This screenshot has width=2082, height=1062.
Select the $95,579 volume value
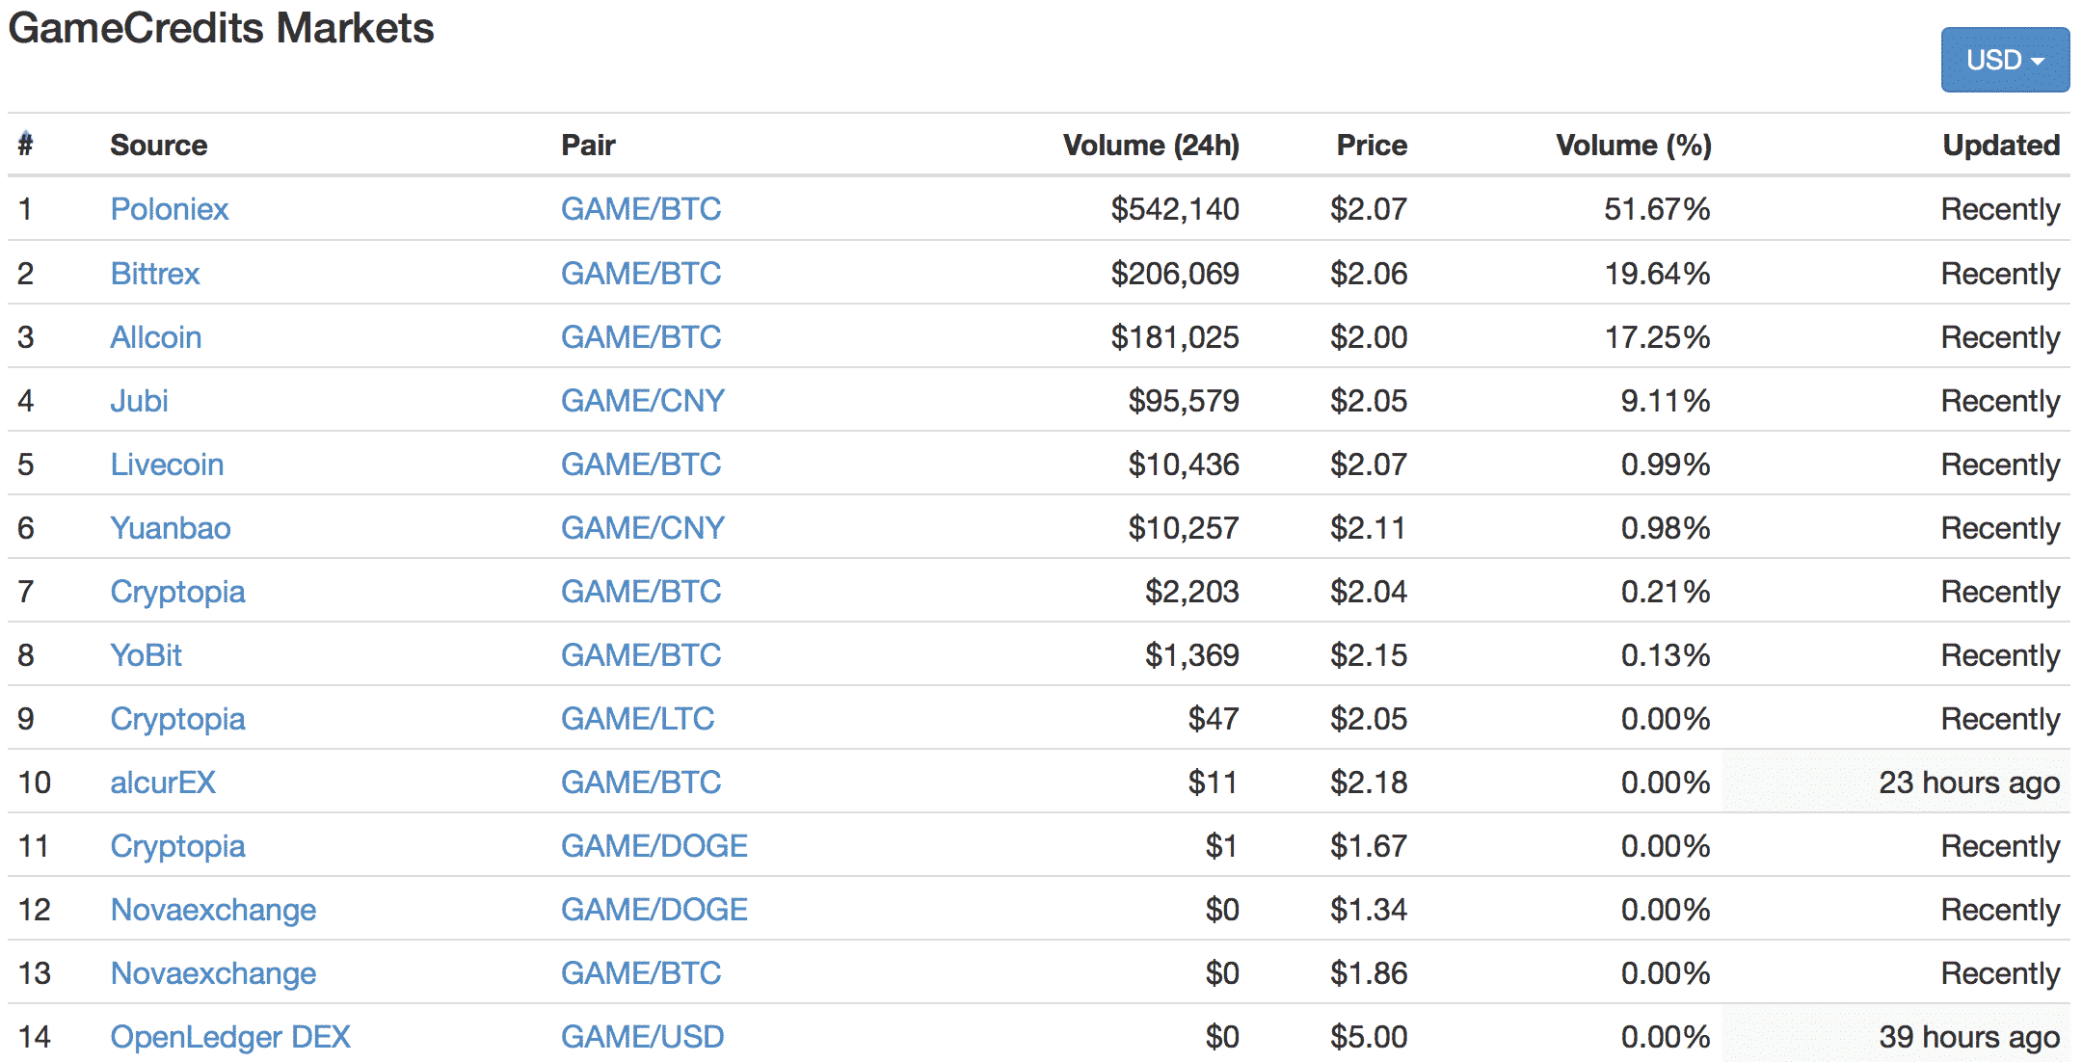(1184, 400)
